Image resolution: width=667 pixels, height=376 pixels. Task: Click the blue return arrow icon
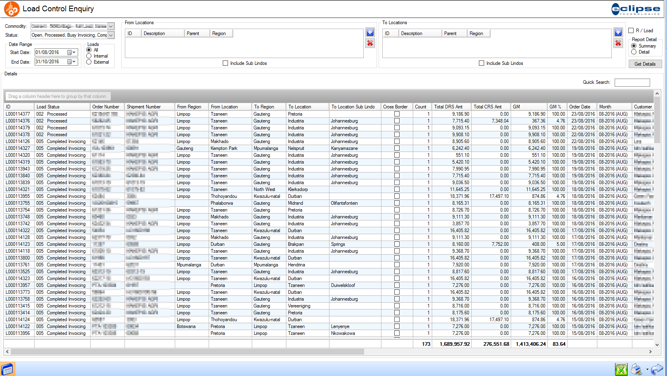coord(657,369)
